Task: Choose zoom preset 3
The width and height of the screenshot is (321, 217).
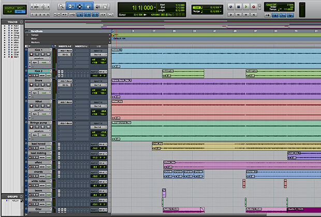Action: coord(40,14)
